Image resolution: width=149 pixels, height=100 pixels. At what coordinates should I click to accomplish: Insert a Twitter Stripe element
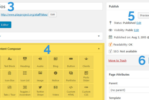40,91
